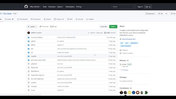This screenshot has width=176, height=99.
Task: Open the GitHub logo homepage
Action: click(x=26, y=7)
